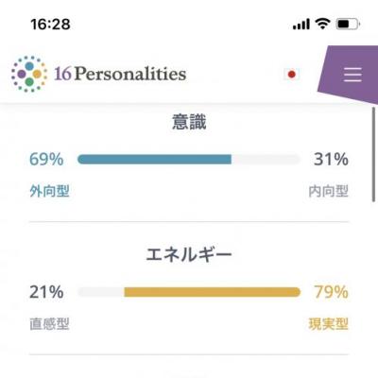Image resolution: width=378 pixels, height=378 pixels.
Task: Tap the 16Personalities colorful dots logo
Action: (29, 74)
